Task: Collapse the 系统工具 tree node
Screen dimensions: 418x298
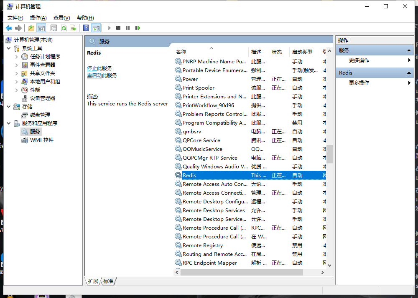Action: pos(9,48)
